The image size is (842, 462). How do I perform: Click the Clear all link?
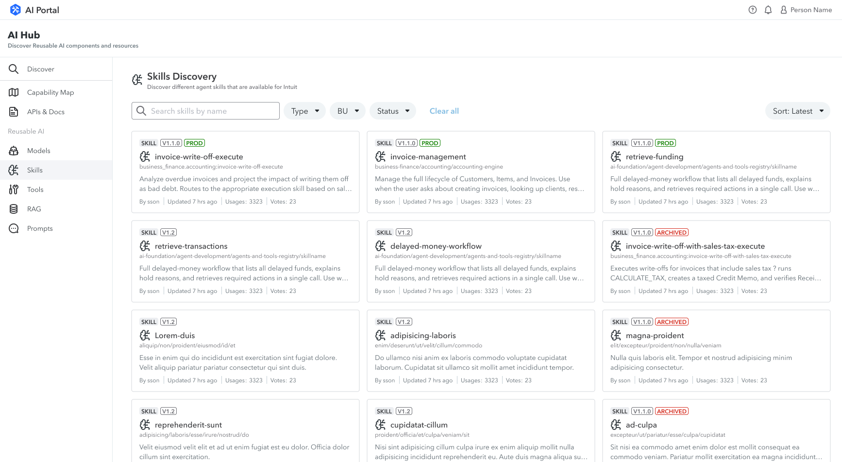[444, 111]
